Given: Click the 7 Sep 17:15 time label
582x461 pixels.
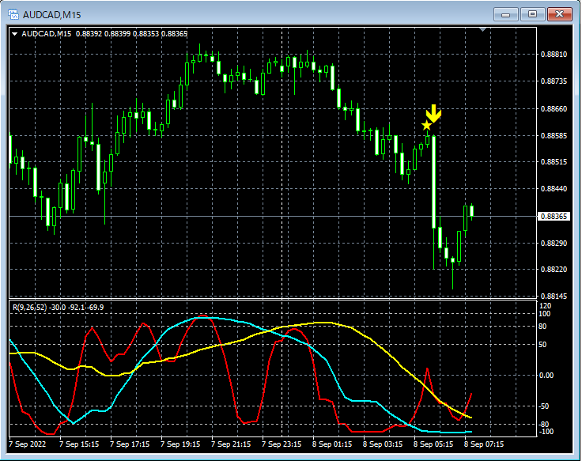Looking at the screenshot, I should pyautogui.click(x=130, y=444).
